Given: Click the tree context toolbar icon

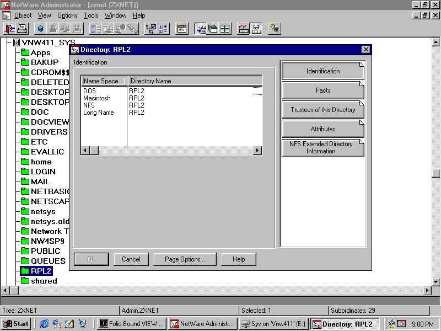Looking at the screenshot, I should coord(150,29).
